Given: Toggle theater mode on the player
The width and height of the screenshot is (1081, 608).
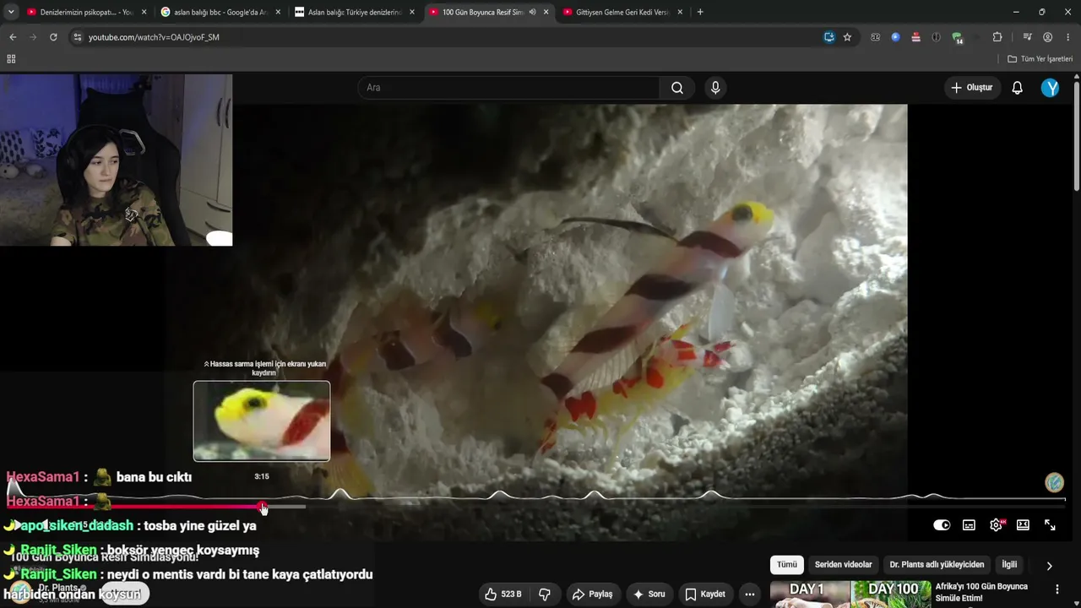Looking at the screenshot, I should pos(1023,525).
